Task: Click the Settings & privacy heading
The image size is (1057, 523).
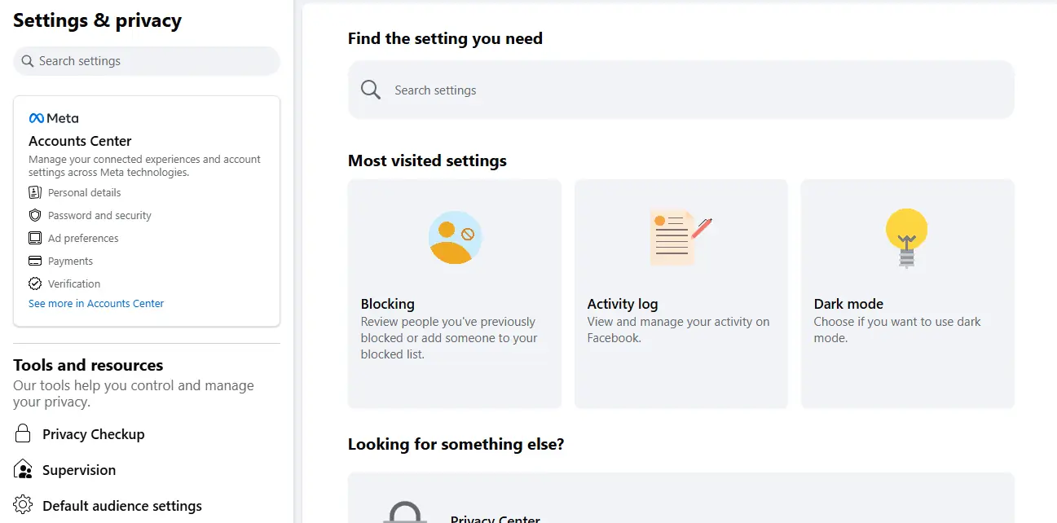Action: coord(96,20)
